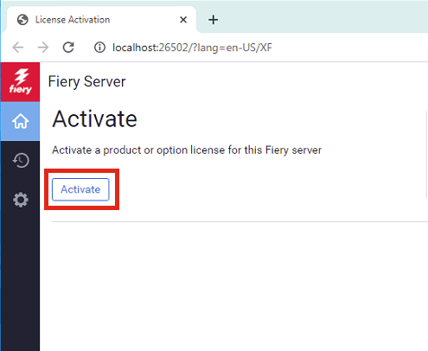Close the License Activation tab
The width and height of the screenshot is (428, 351).
pos(183,20)
